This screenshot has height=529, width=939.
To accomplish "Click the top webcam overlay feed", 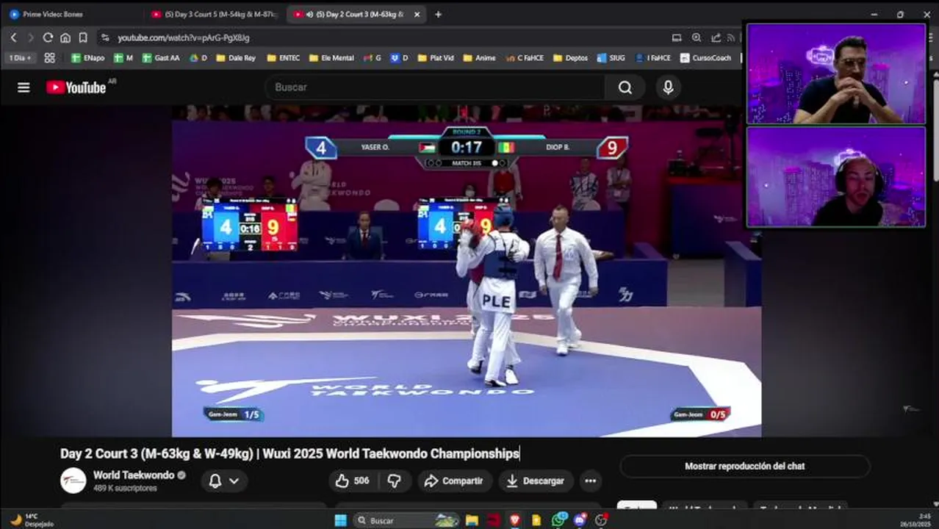I will (x=836, y=73).
